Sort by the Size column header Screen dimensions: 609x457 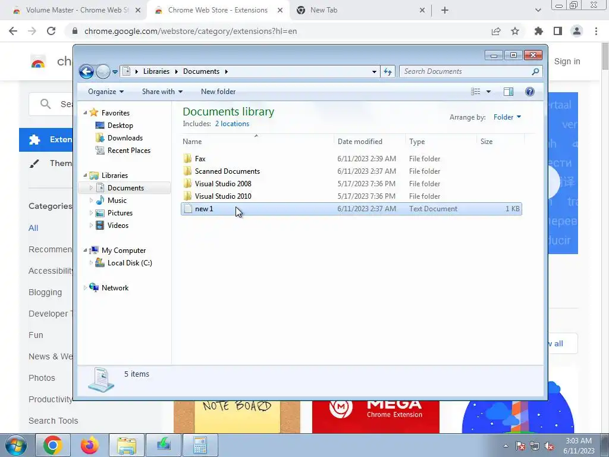coord(500,142)
